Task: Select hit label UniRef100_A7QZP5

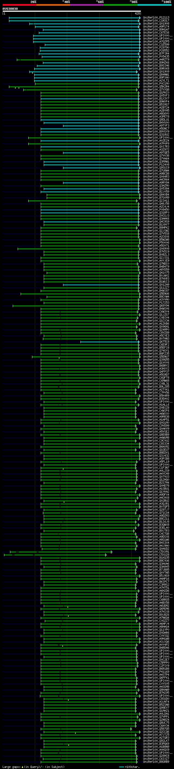Action: click(156, 41)
